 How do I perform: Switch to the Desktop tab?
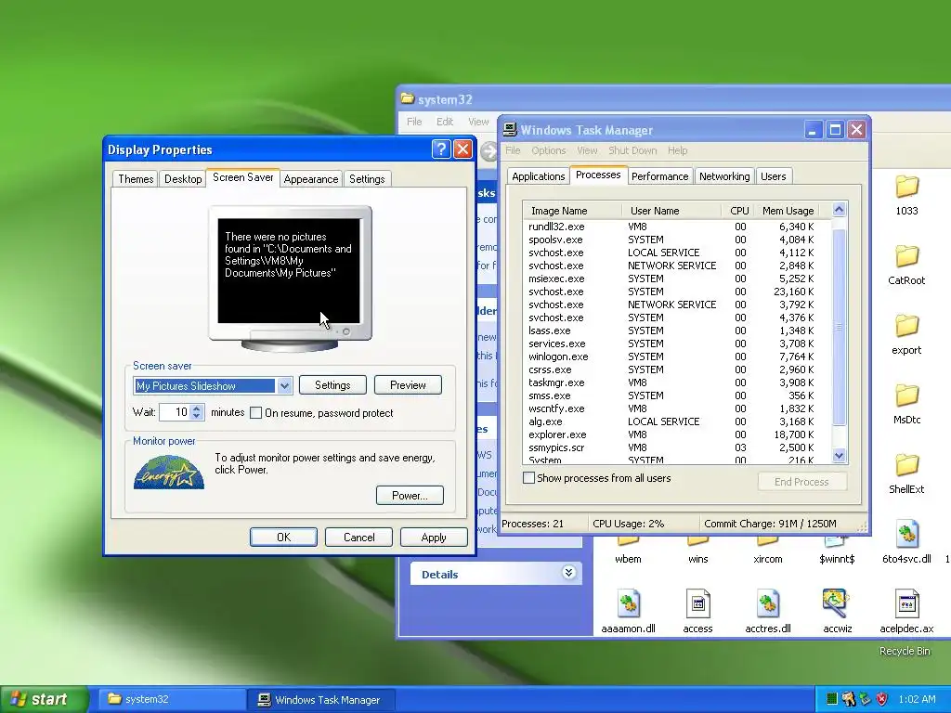tap(183, 179)
